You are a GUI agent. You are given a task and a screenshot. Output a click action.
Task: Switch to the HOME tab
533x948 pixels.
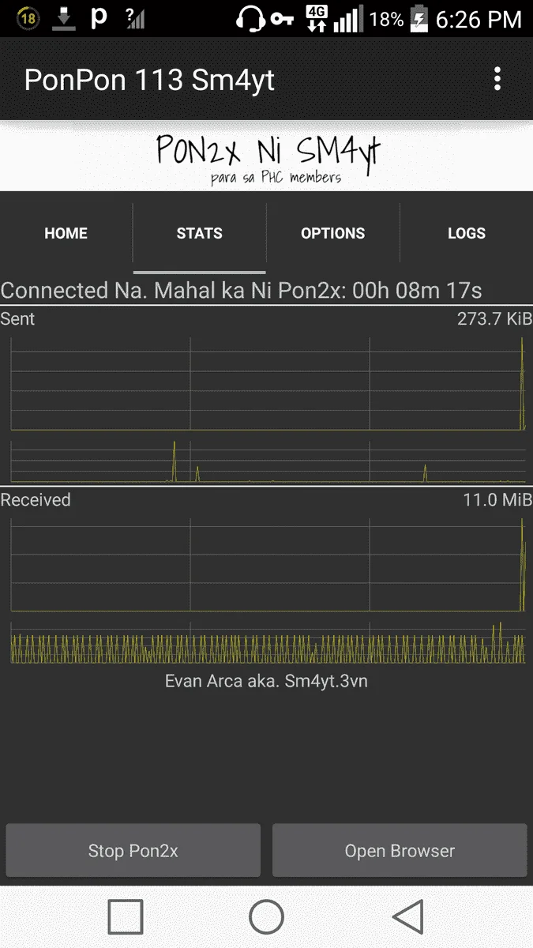[x=66, y=233]
